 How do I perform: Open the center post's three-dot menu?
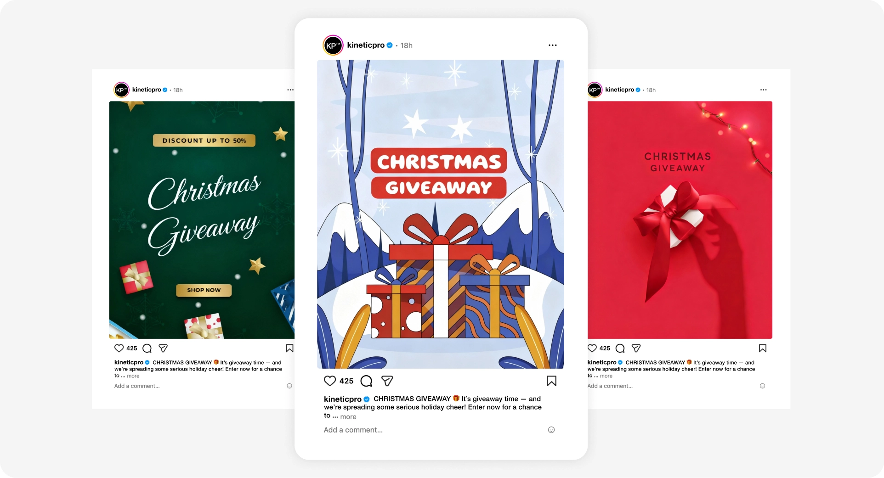tap(552, 45)
